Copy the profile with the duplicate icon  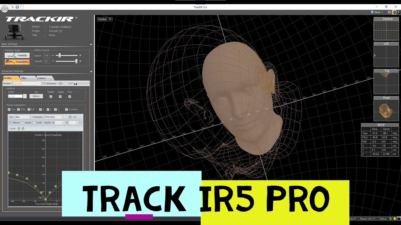pos(66,83)
